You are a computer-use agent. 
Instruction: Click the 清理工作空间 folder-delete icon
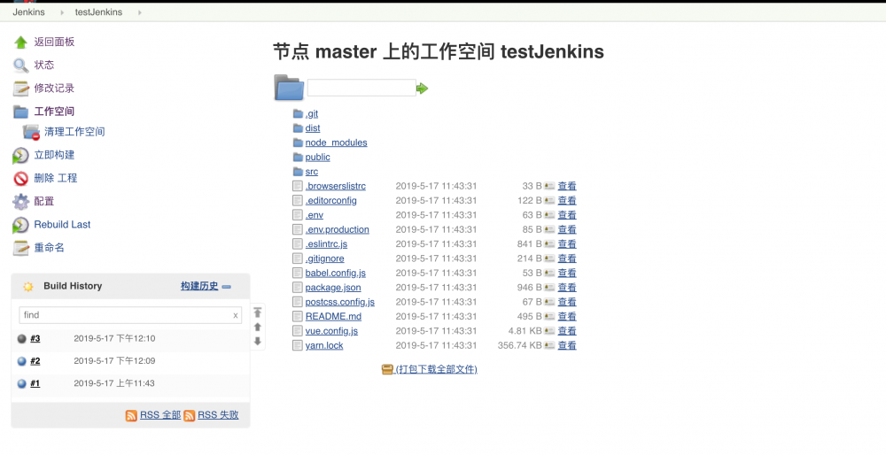tap(31, 132)
